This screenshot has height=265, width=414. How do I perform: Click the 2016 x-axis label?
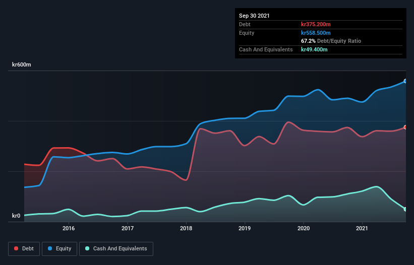pos(69,228)
